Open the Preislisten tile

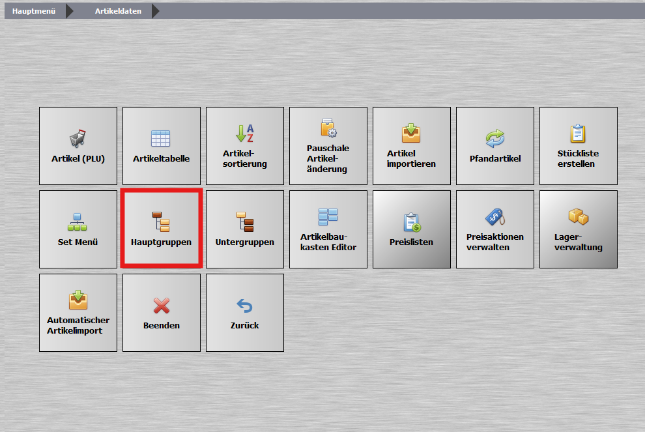(x=412, y=229)
